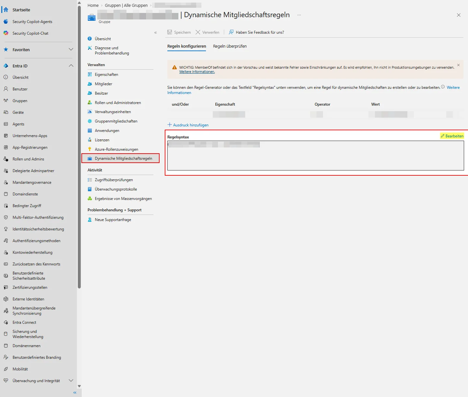Open the Security Copilot-Agents icon
Image resolution: width=468 pixels, height=397 pixels.
tap(6, 22)
